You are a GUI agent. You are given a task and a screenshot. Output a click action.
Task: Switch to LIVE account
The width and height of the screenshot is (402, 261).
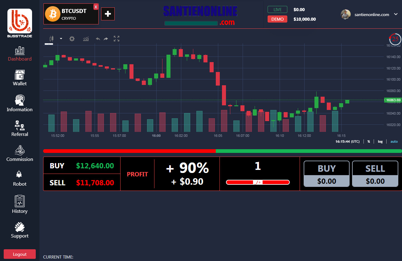pos(277,10)
